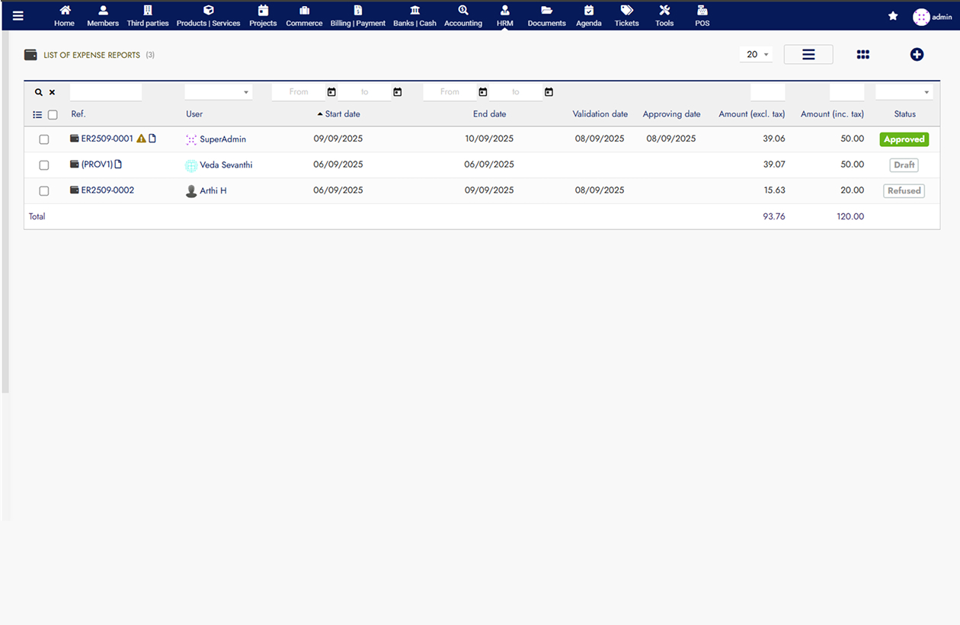Select the list view icon button
960x625 pixels.
[808, 54]
